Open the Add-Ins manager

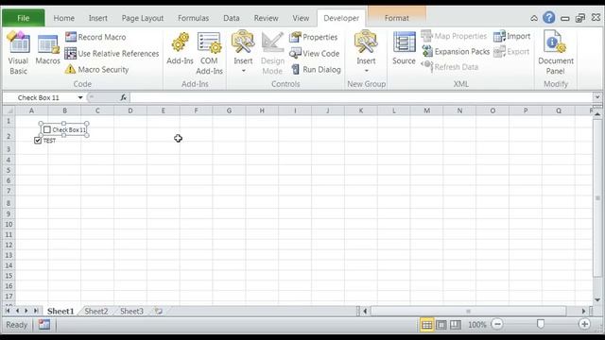(x=180, y=49)
